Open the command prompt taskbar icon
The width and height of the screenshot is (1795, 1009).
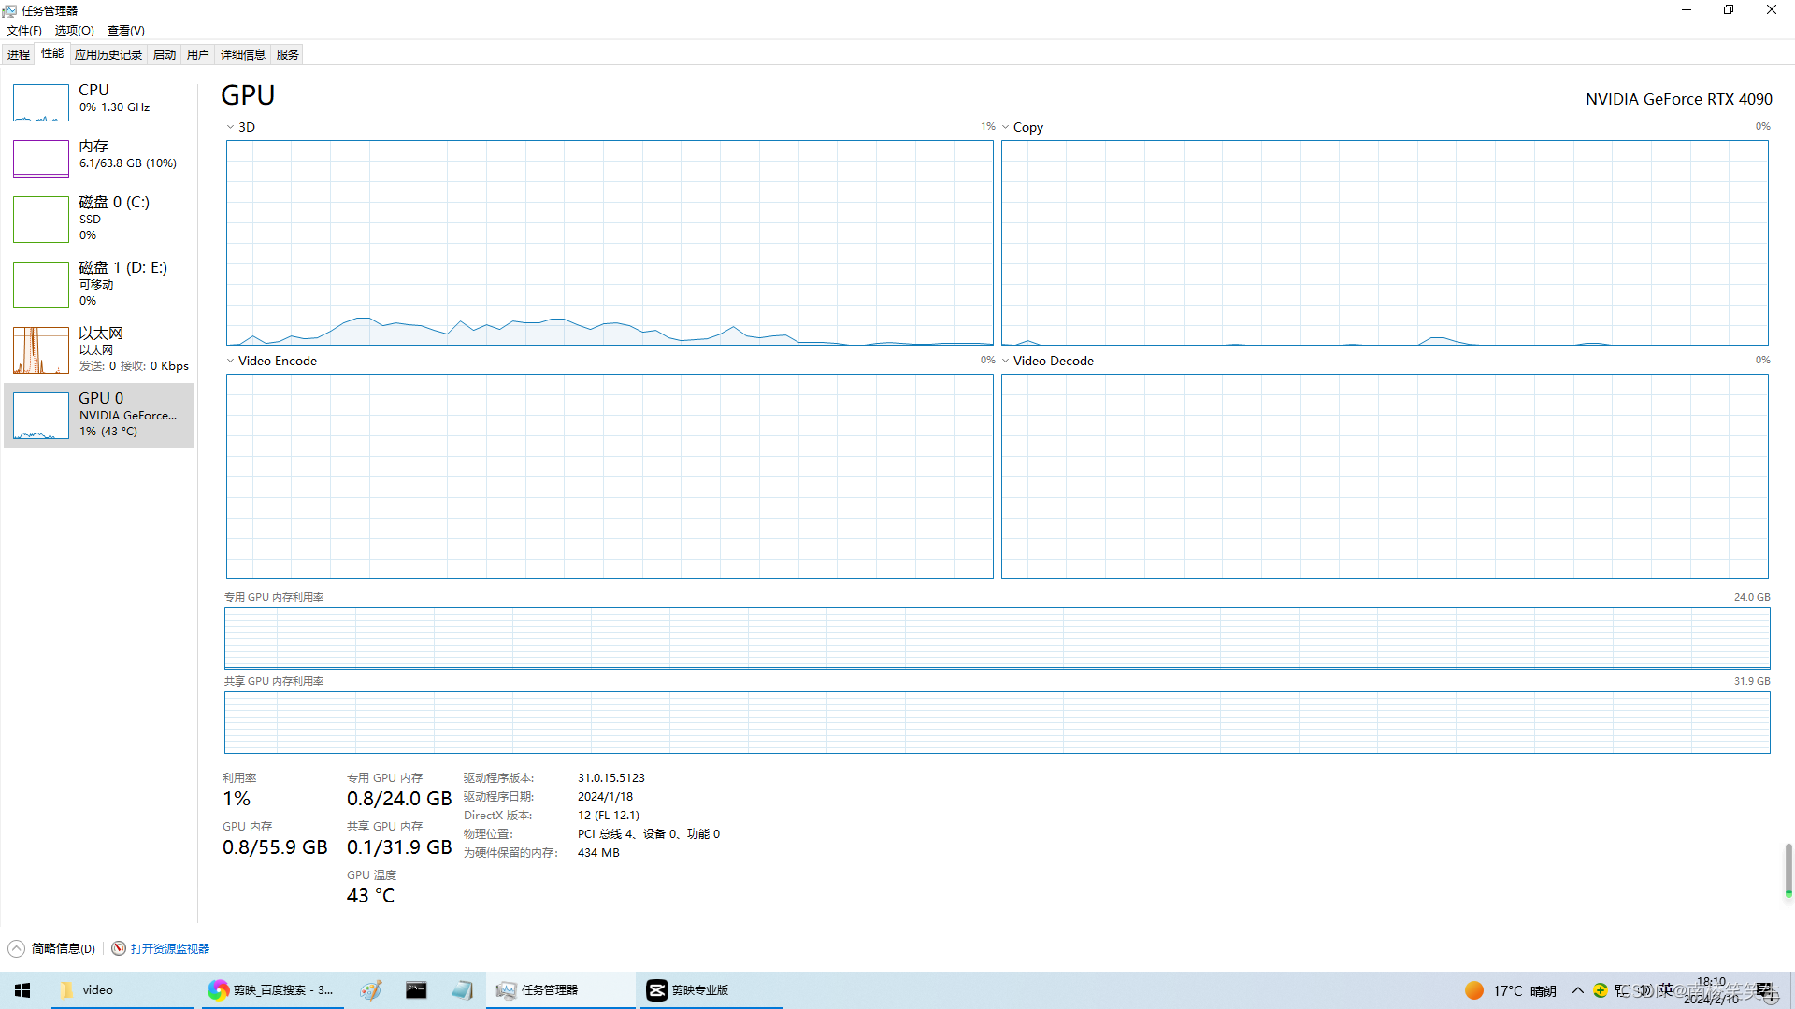pos(416,990)
